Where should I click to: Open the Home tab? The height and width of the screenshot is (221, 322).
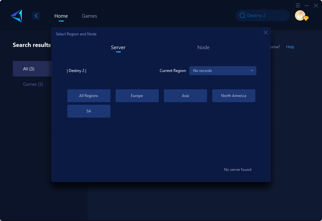(61, 16)
